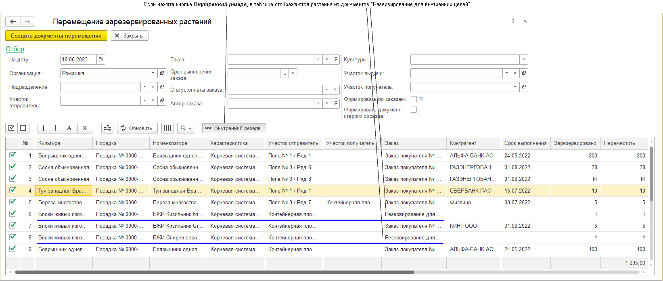Uncheck row 1 Боярышник checkbox
This screenshot has width=663, height=281.
pyautogui.click(x=13, y=155)
